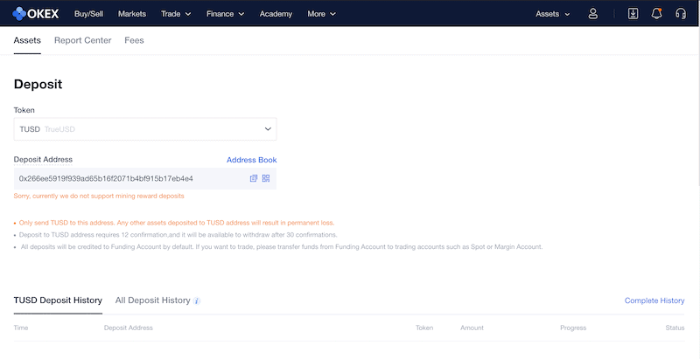Click the Token column header
The height and width of the screenshot is (359, 700).
pos(424,328)
